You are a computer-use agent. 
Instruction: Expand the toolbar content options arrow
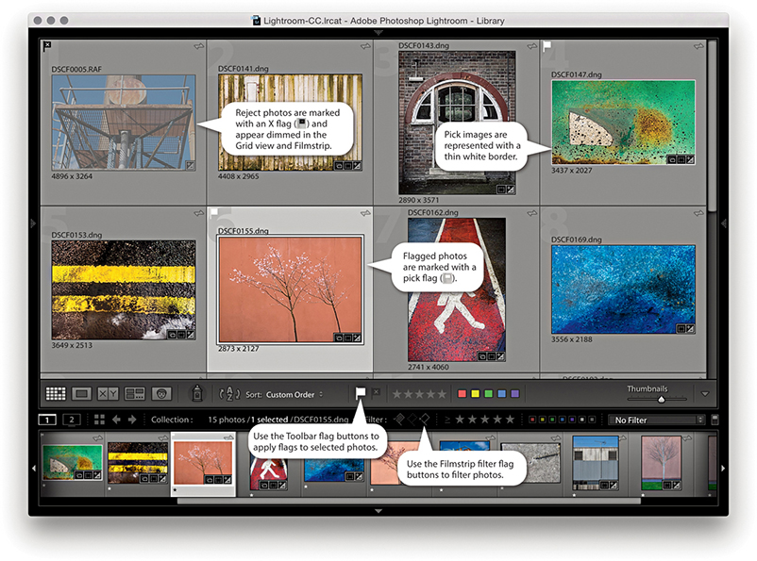pos(705,394)
